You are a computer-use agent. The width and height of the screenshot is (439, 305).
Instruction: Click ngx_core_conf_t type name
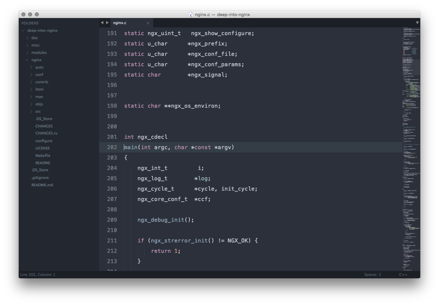click(162, 199)
